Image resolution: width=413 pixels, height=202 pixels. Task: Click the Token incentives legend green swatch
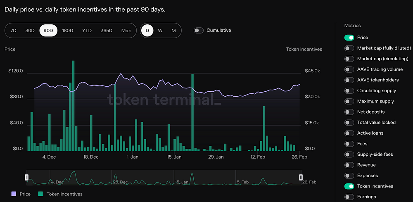(40, 194)
